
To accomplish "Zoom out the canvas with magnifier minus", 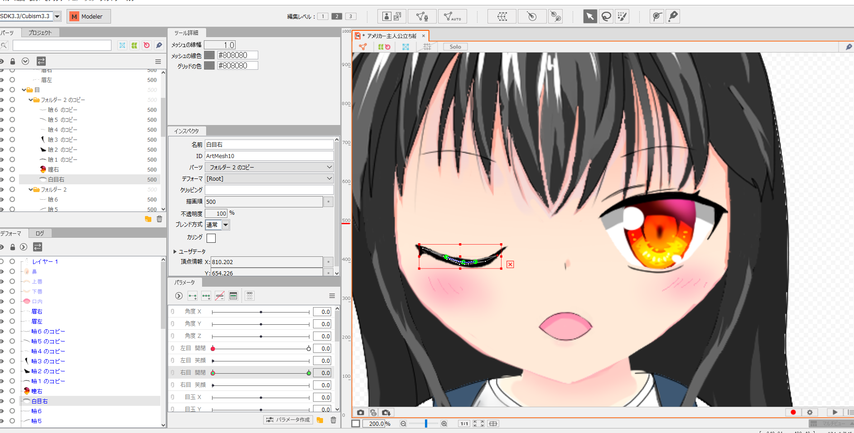I will coord(403,423).
